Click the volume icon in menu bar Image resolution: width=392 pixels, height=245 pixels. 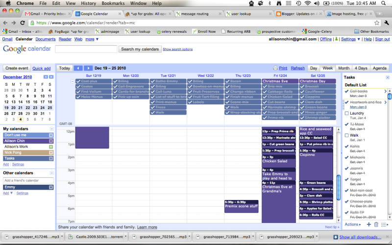coord(317,3)
